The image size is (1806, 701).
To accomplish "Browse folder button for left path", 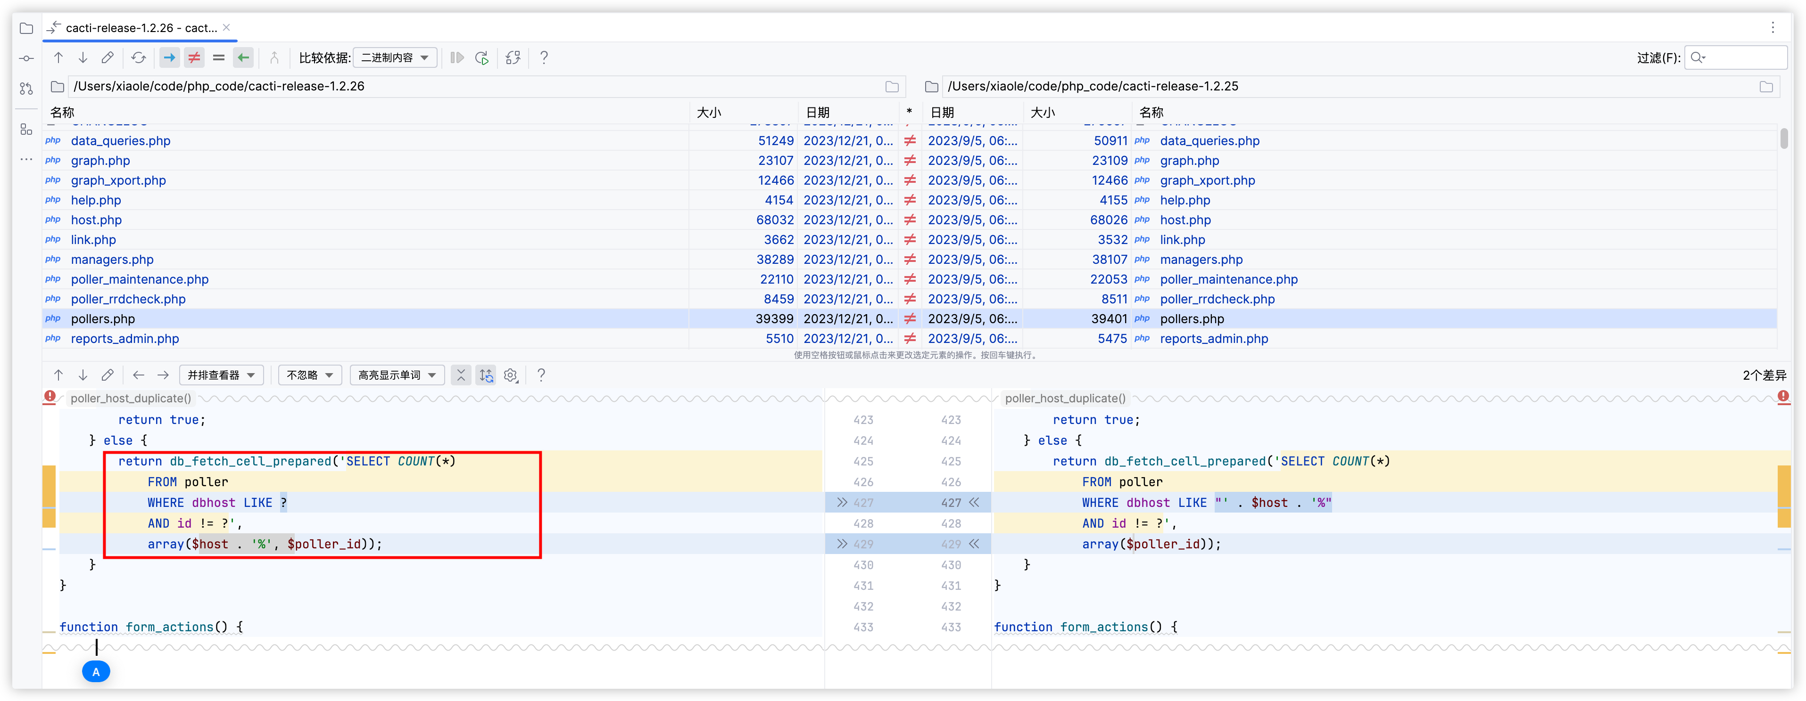I will [892, 87].
